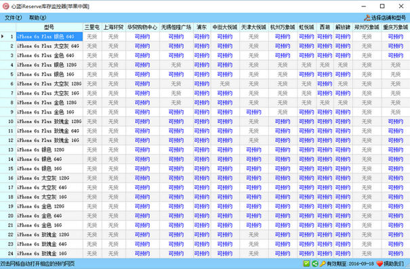Viewport: 410px width, 269px height.
Task: Select row iPhone 6s 玫瑰金 16G
Action: click(49, 253)
